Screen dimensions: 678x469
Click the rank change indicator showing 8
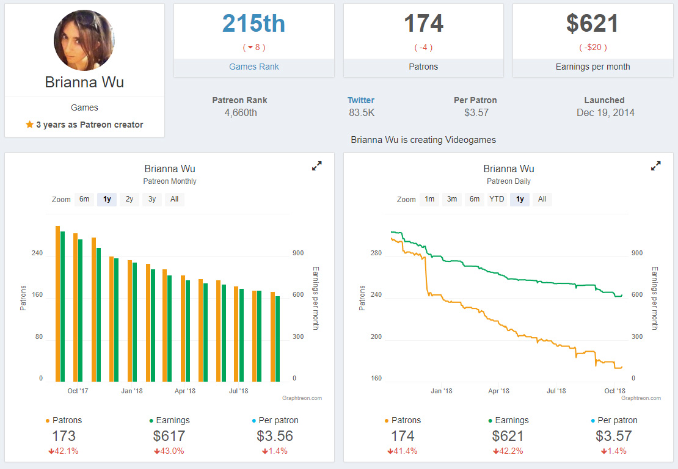pyautogui.click(x=254, y=47)
